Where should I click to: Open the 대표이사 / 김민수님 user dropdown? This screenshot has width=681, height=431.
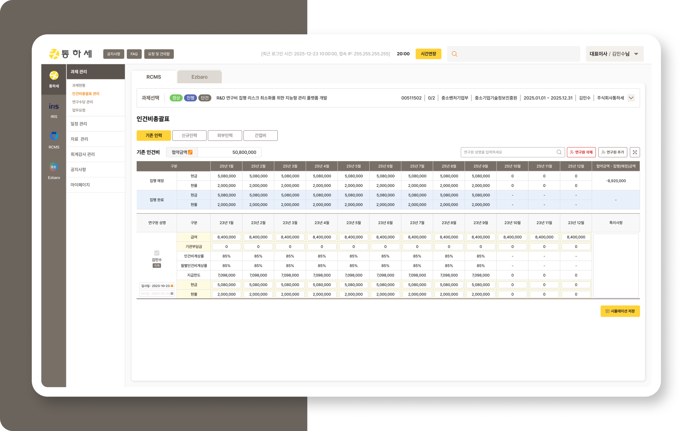click(x=614, y=54)
